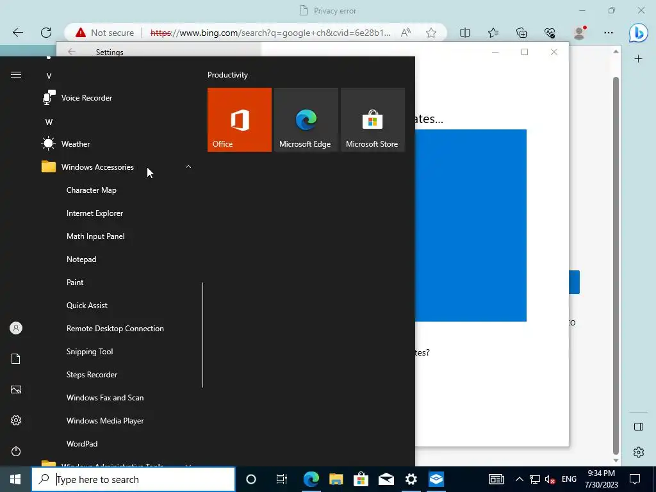Open Edge Favorites list
The height and width of the screenshot is (492, 656).
point(493,33)
